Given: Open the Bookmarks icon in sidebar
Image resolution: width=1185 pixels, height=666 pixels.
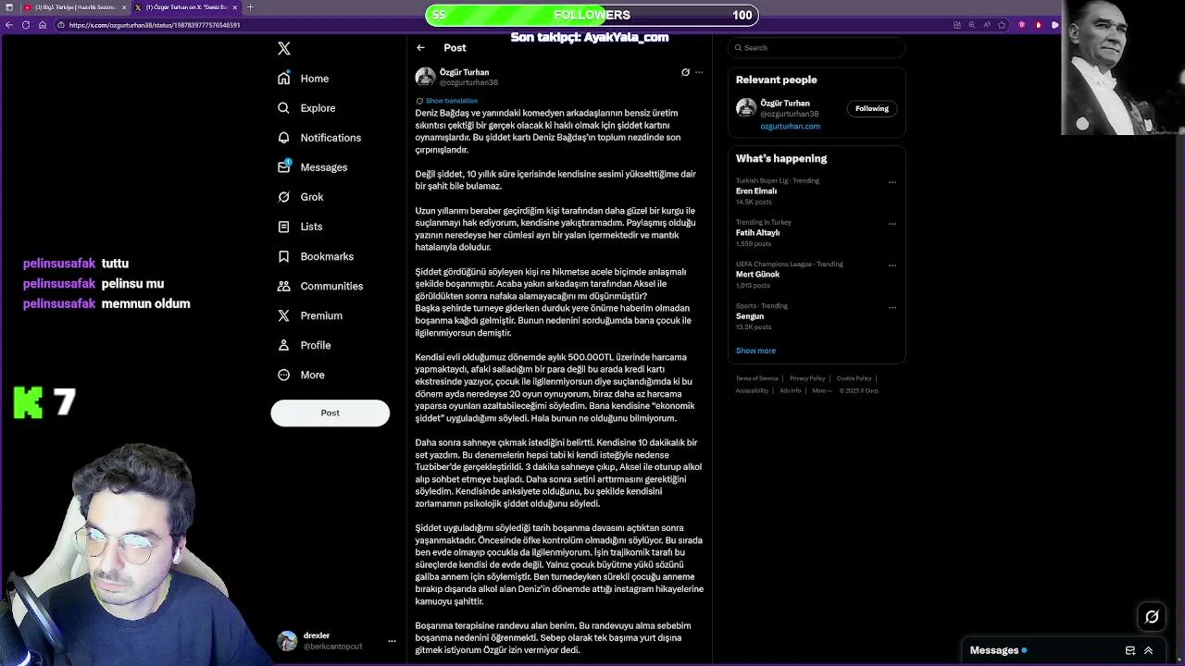Looking at the screenshot, I should point(284,256).
